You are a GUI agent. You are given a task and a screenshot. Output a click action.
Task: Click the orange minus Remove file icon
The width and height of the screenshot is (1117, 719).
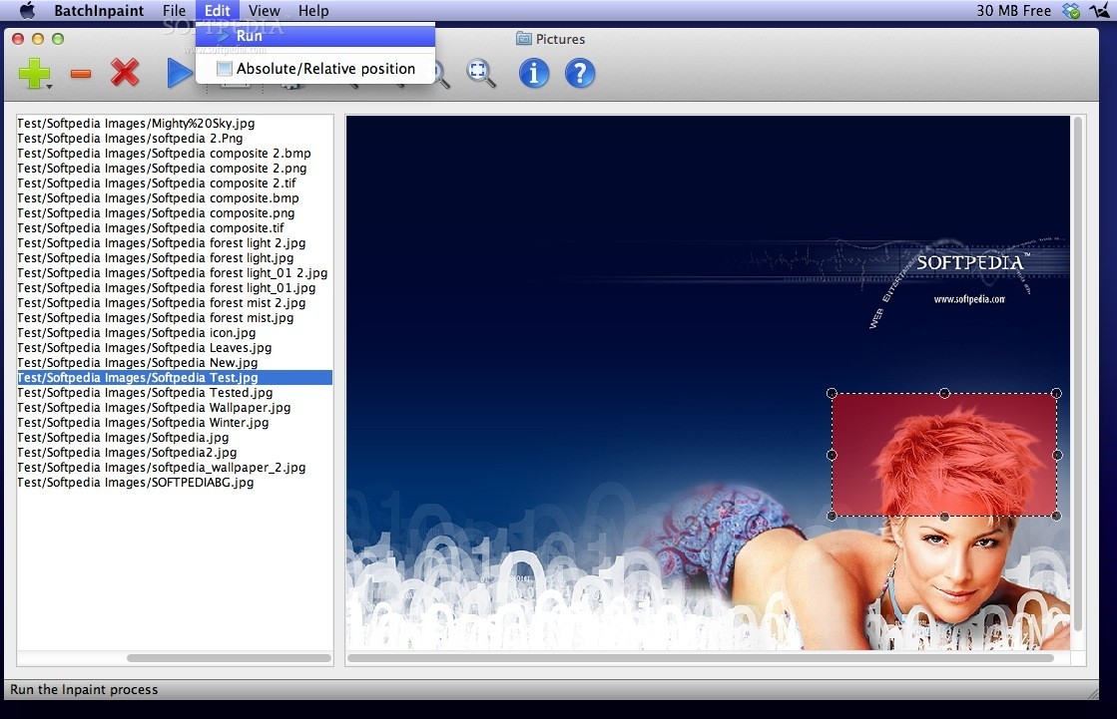tap(81, 74)
